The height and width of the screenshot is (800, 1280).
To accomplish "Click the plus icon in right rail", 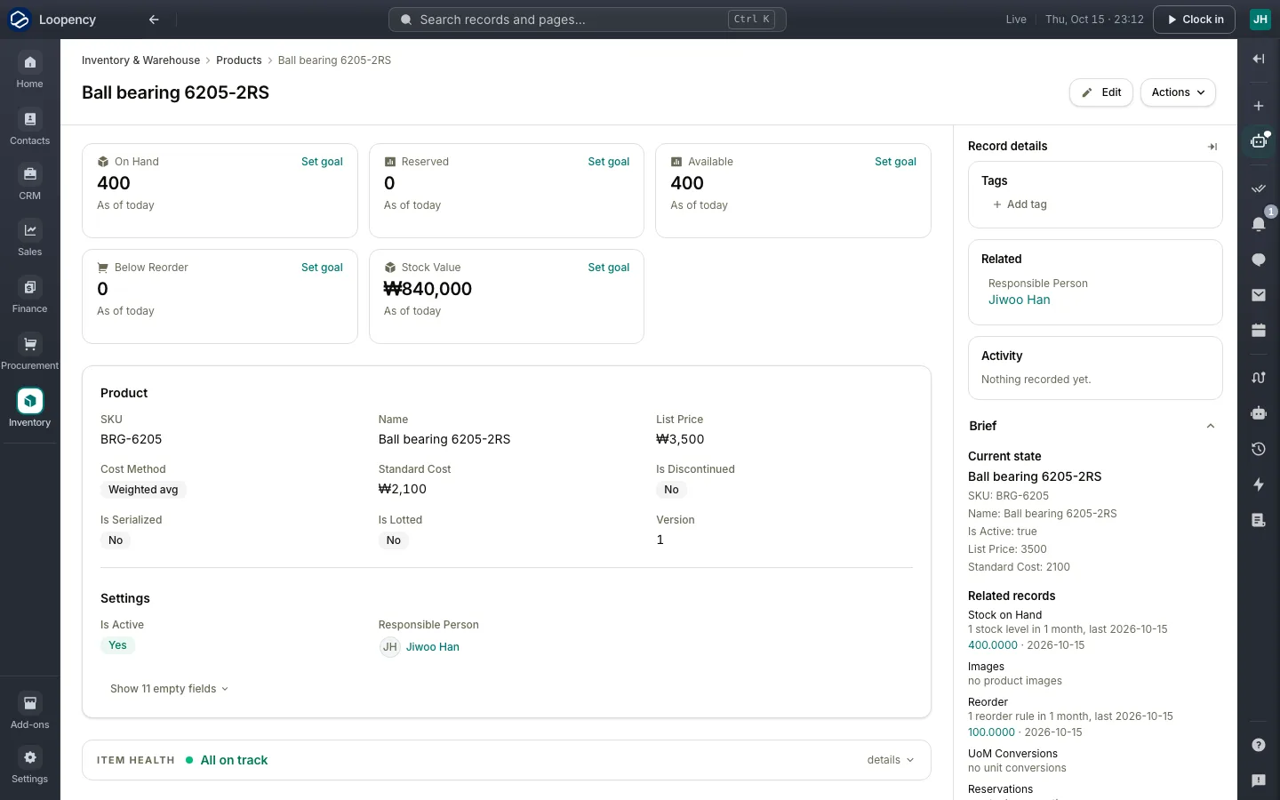I will [x=1259, y=106].
